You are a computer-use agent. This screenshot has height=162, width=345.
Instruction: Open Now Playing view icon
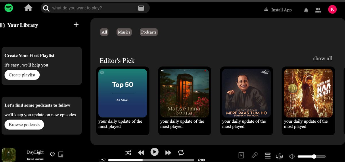pos(241,155)
